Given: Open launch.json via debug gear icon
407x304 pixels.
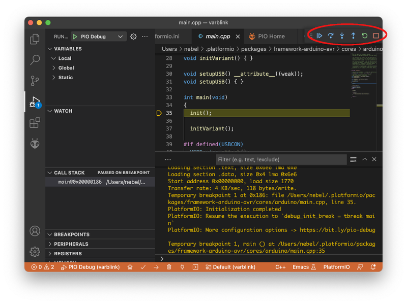Looking at the screenshot, I should [133, 37].
